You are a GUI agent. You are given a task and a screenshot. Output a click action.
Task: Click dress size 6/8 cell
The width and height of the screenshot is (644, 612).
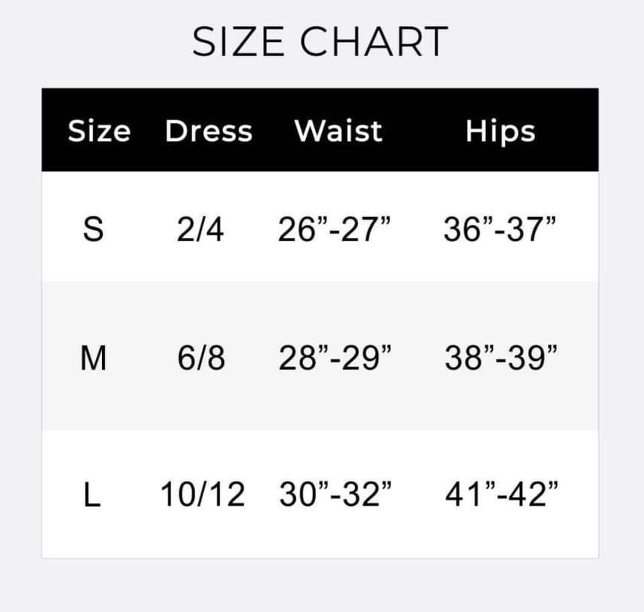coord(201,358)
